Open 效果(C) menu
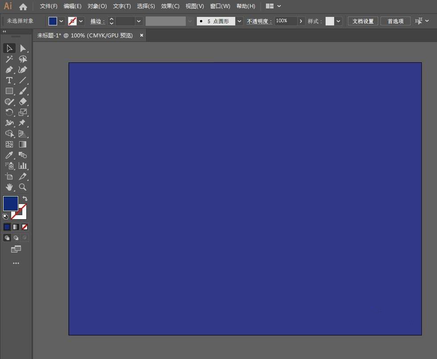This screenshot has height=359, width=437. pos(170,6)
